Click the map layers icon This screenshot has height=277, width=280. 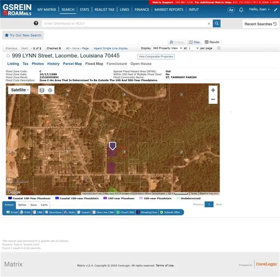coord(42,90)
